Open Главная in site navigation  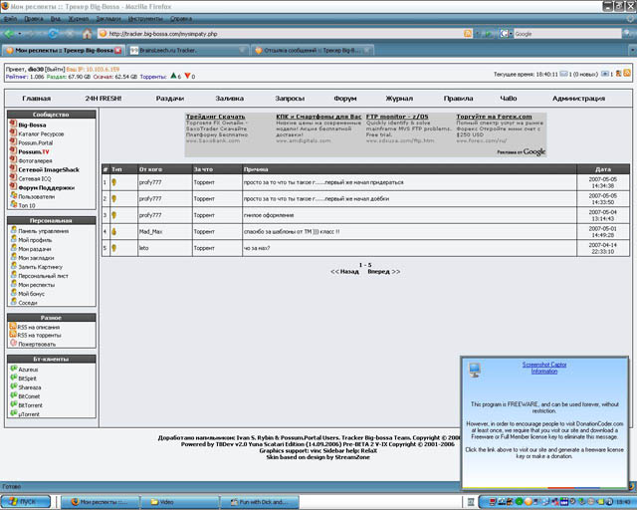pyautogui.click(x=36, y=99)
